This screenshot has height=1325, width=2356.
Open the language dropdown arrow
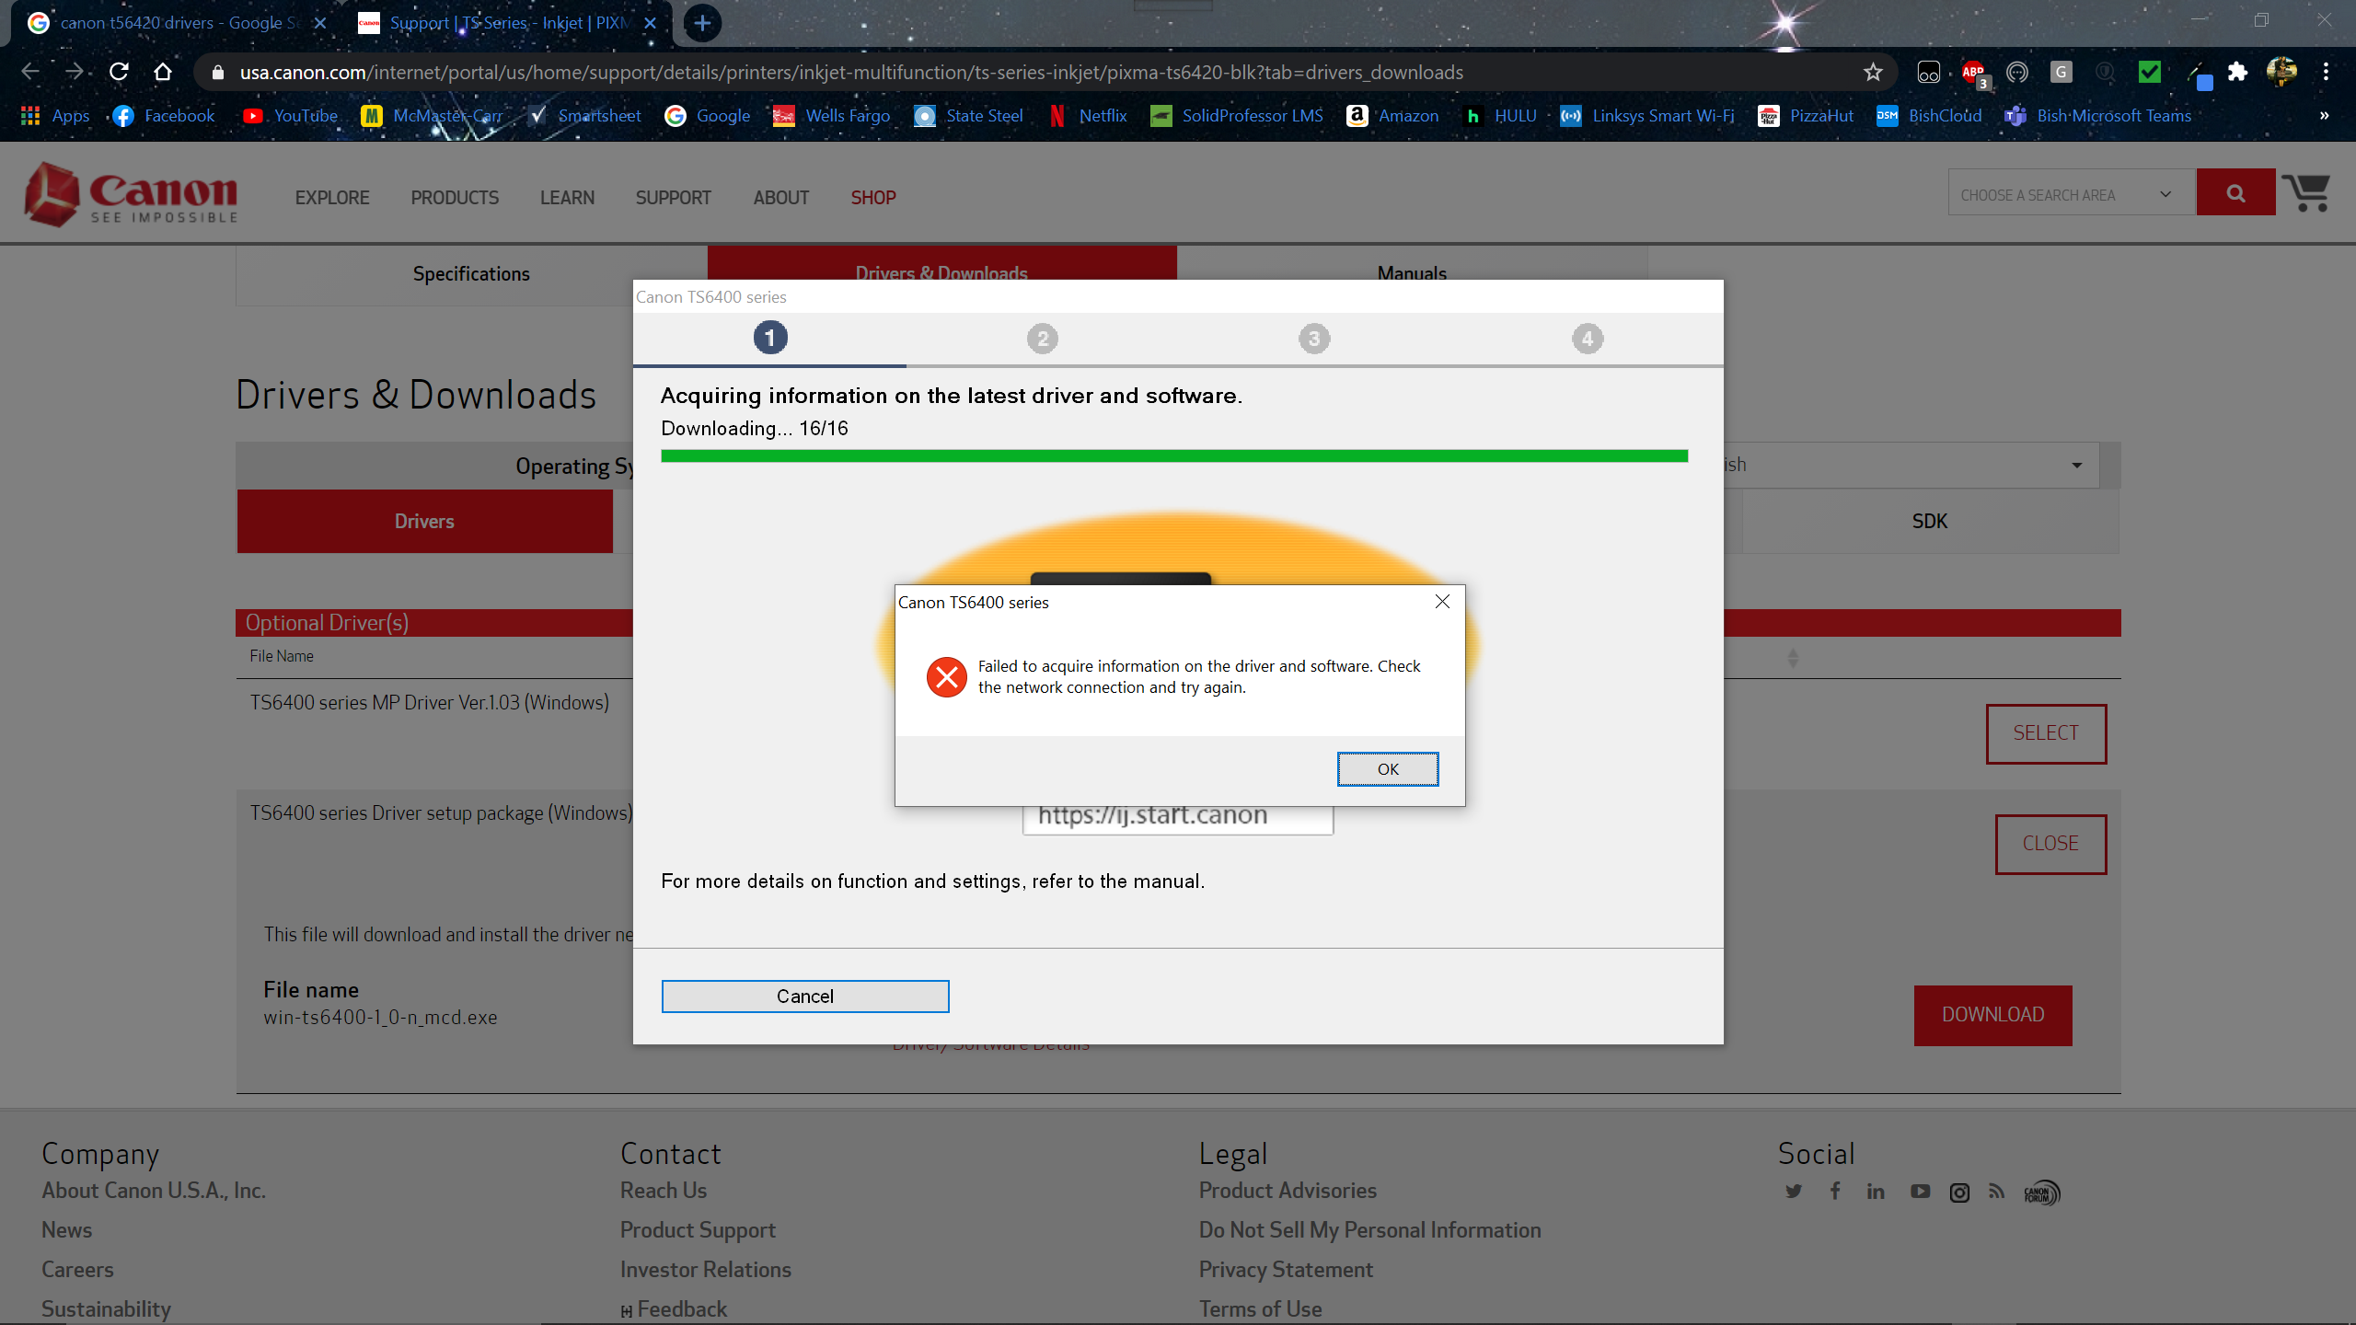[2076, 466]
